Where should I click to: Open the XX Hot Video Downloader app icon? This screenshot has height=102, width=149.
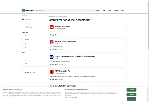coord(52,57)
